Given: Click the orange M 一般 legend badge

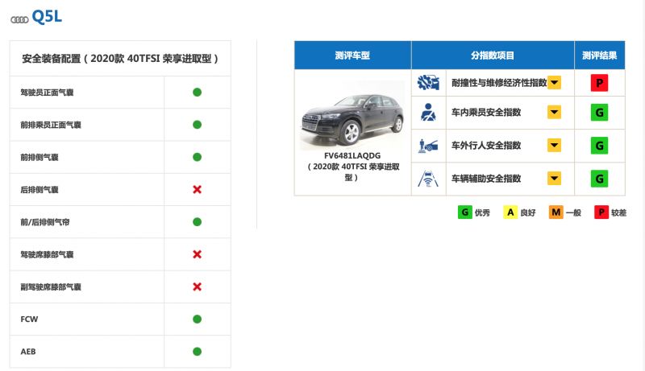Looking at the screenshot, I should (556, 212).
